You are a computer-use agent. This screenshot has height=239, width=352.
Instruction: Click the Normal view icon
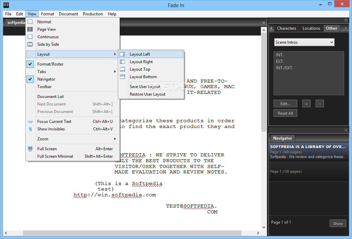[x=30, y=22]
